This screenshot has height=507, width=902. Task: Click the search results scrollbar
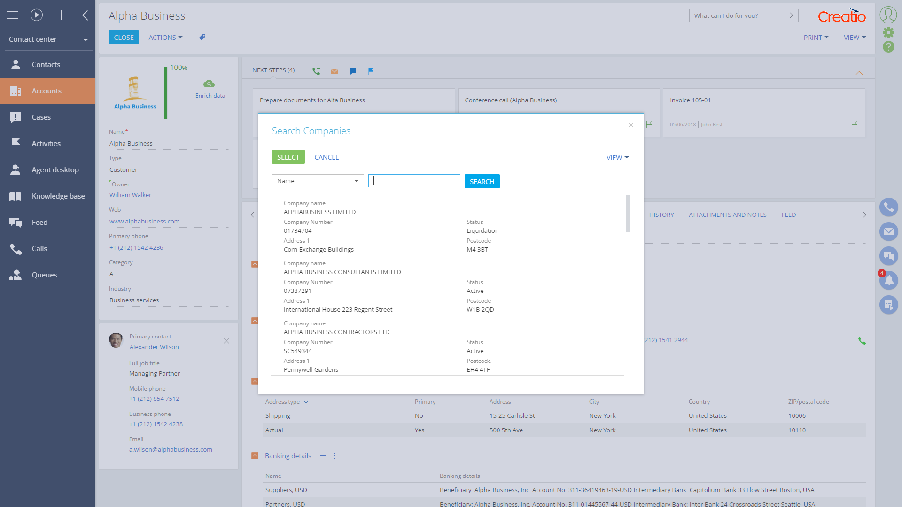pyautogui.click(x=627, y=214)
